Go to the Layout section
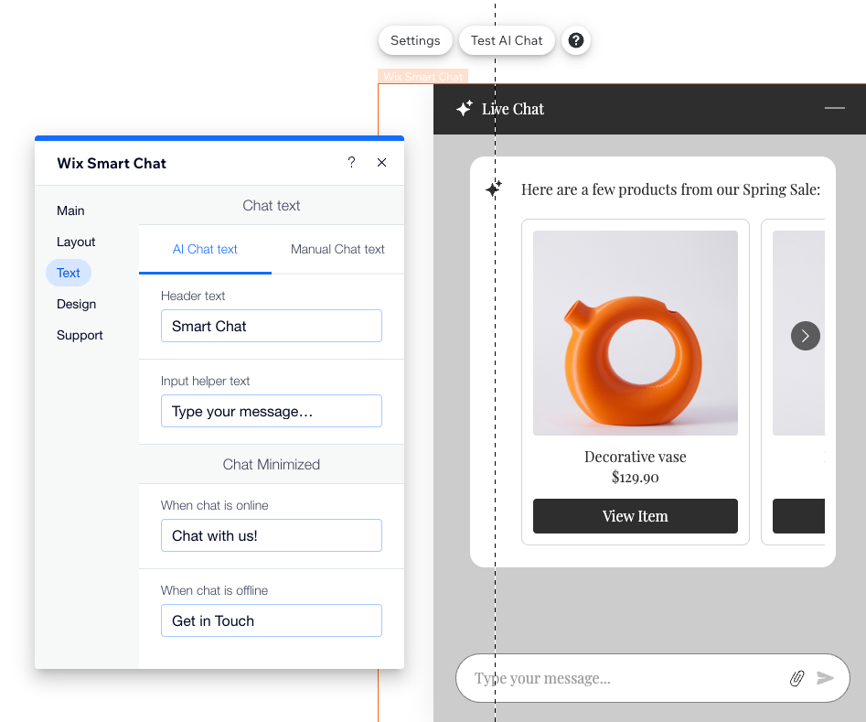 point(76,242)
